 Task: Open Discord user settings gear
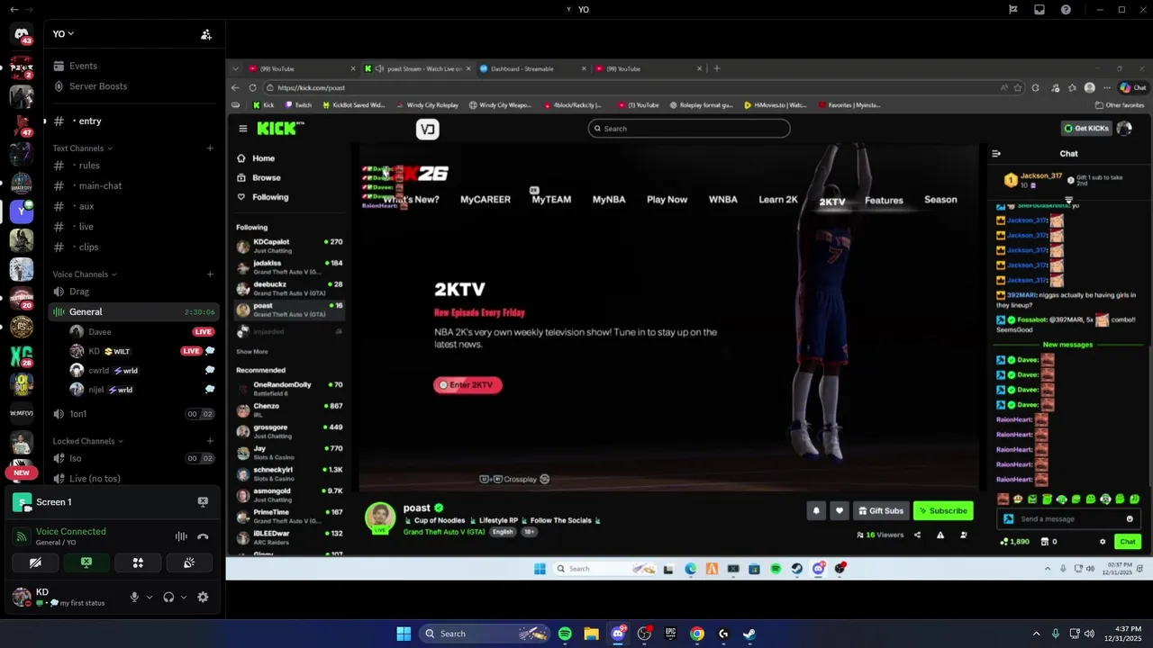point(203,597)
